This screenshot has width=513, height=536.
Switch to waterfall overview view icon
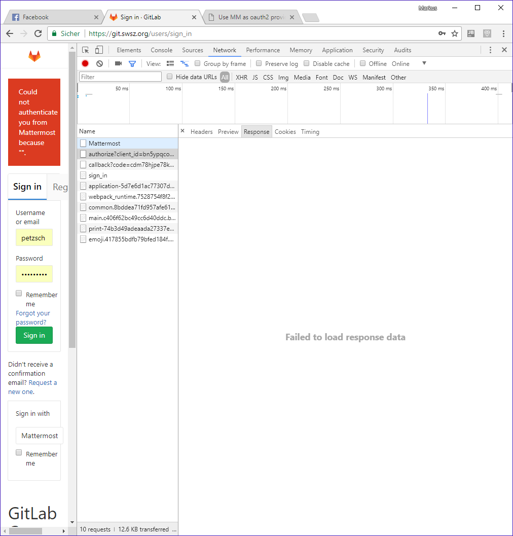pos(185,63)
